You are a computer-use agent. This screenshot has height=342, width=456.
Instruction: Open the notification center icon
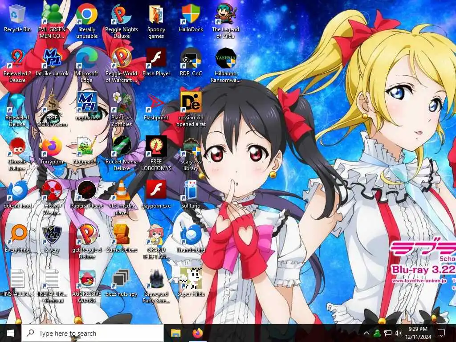click(441, 333)
